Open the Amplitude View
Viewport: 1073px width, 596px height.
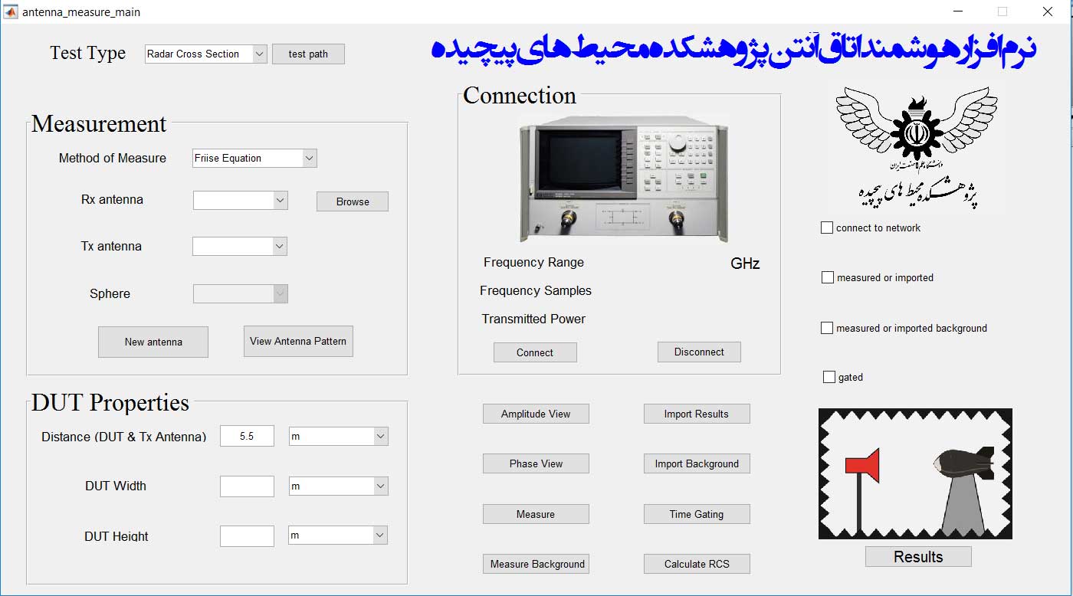(536, 414)
